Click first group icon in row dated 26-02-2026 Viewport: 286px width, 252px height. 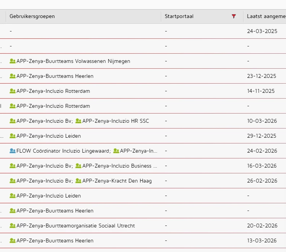13,181
